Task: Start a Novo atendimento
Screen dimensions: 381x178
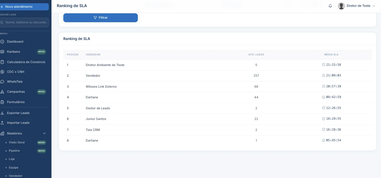Action: pyautogui.click(x=25, y=7)
